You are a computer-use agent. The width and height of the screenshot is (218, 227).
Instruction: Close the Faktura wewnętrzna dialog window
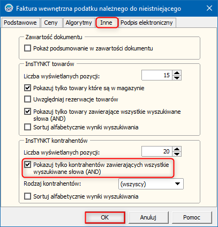coord(209,8)
